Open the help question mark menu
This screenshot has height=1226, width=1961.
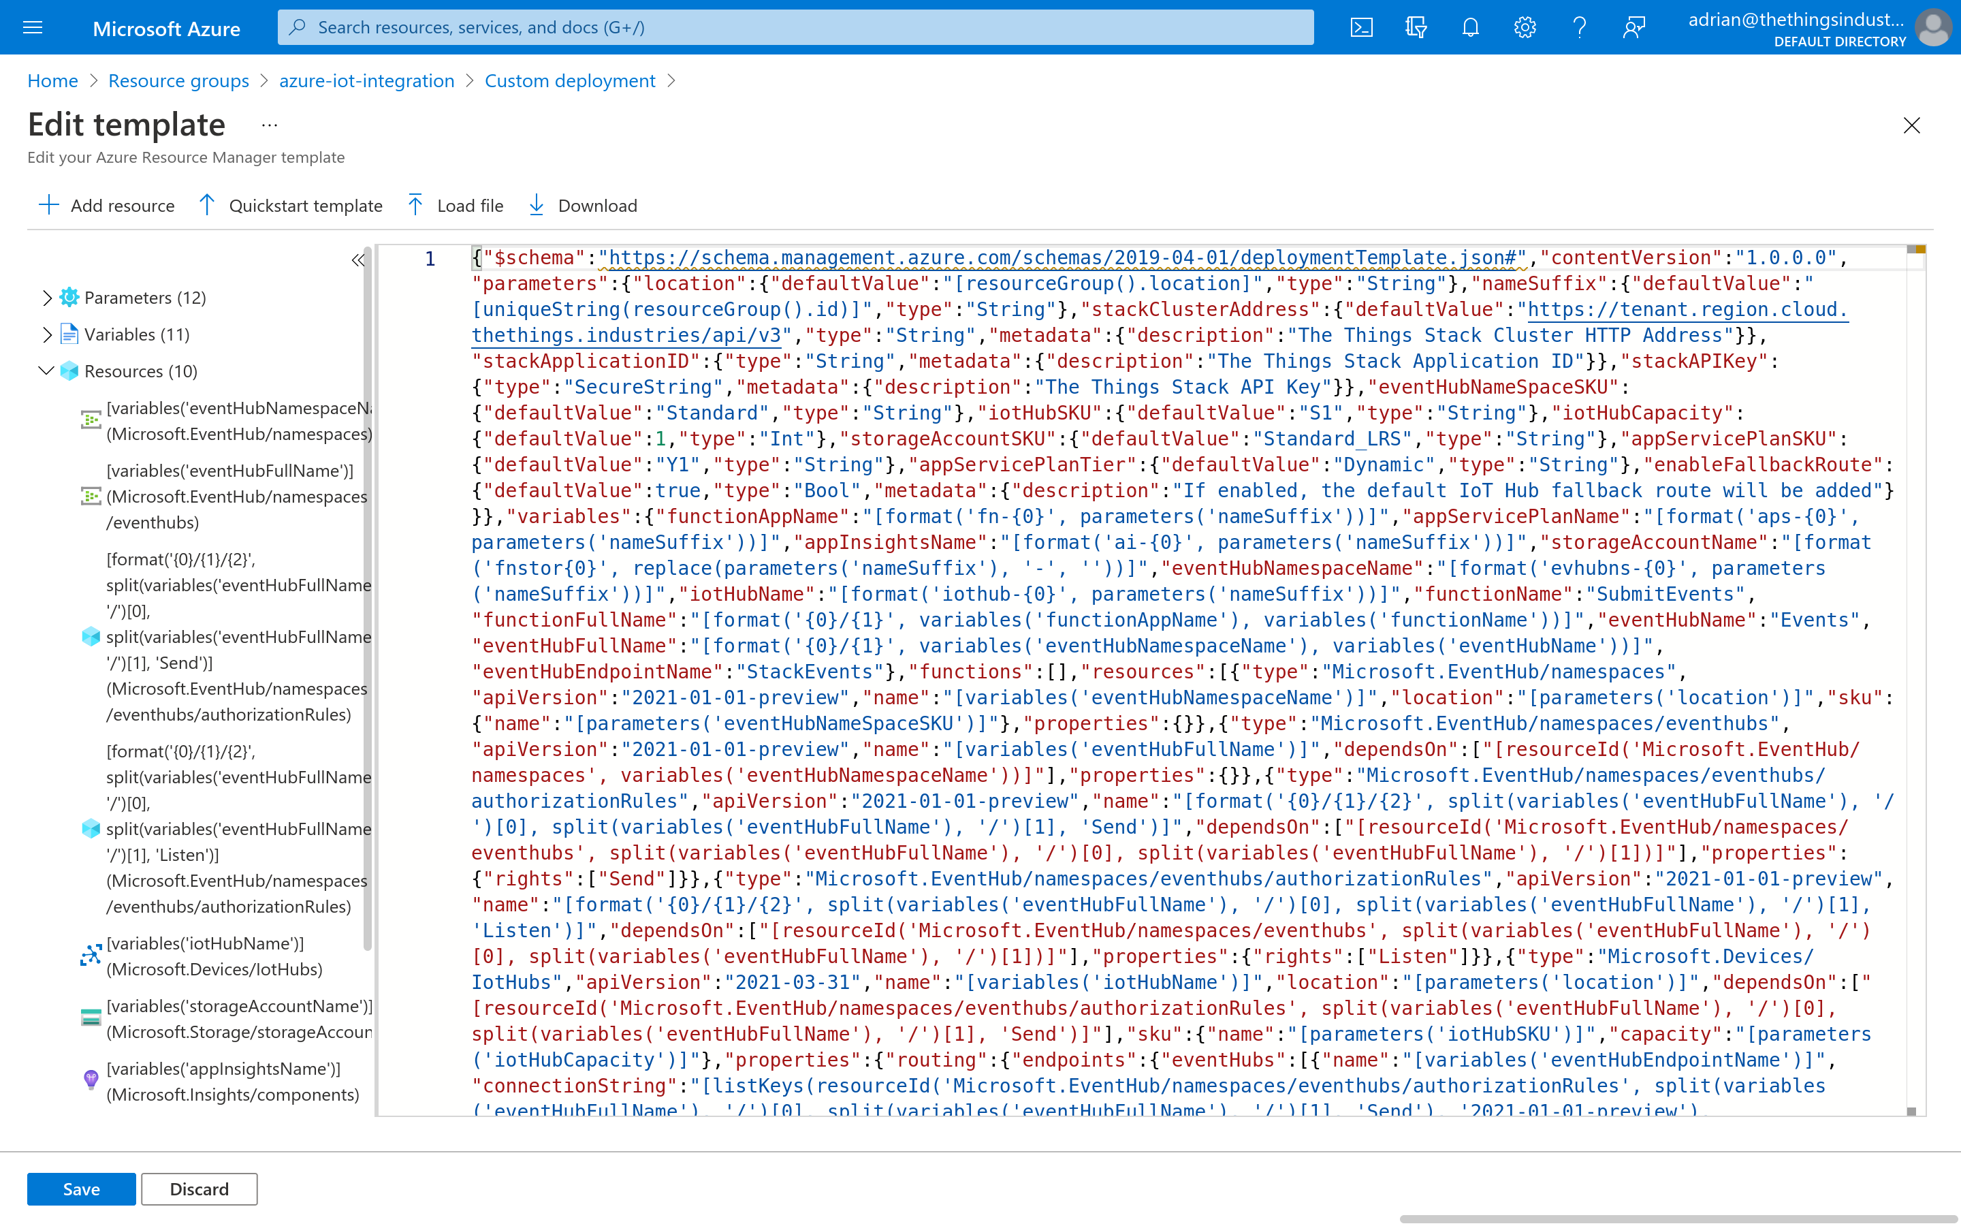coord(1579,27)
